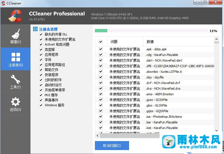
Task: Uncheck the .dvf NCH.WavePad.dvf row checkbox
Action: [101, 83]
